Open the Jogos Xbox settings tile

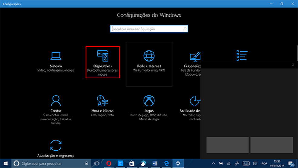click(149, 108)
